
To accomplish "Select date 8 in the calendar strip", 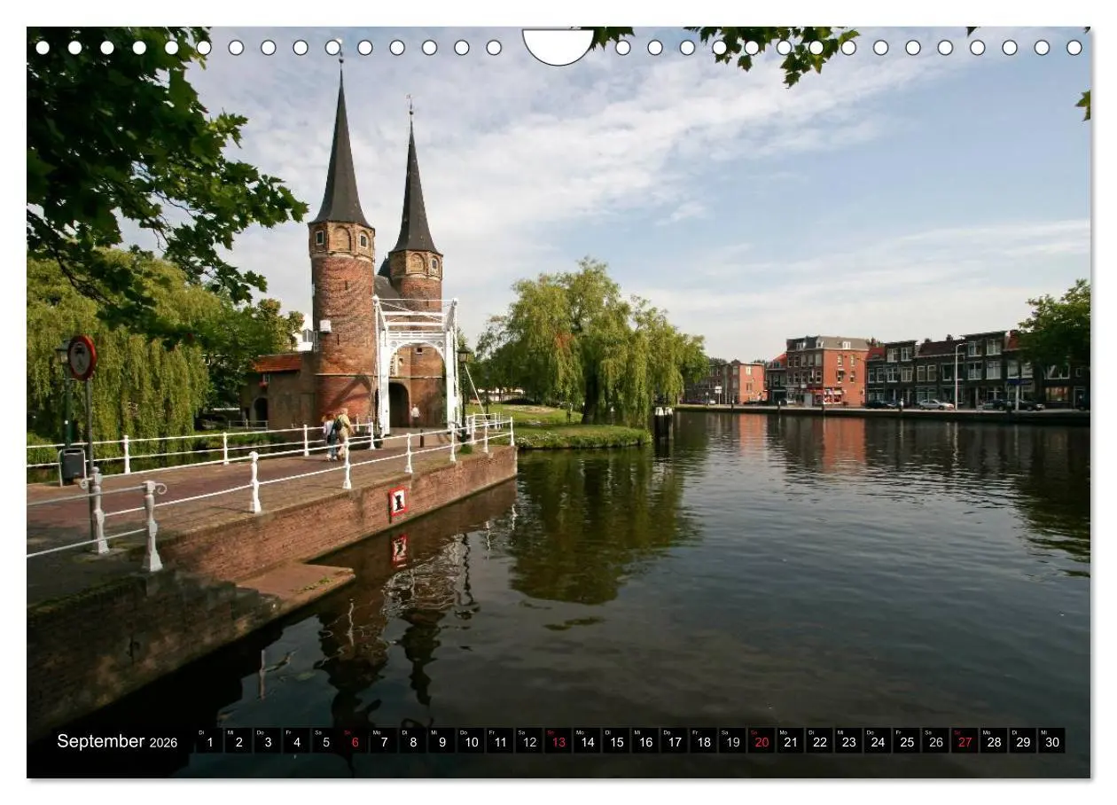I will [x=412, y=741].
